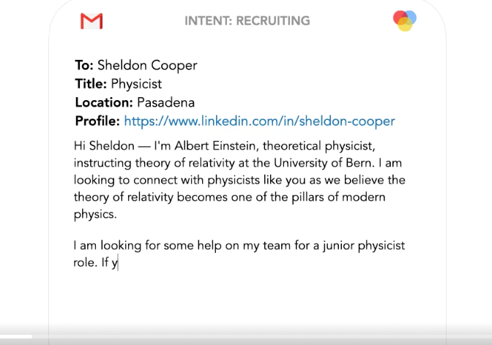492x345 pixels.
Task: Click the word "physics." ending first paragraph
Action: 95,214
